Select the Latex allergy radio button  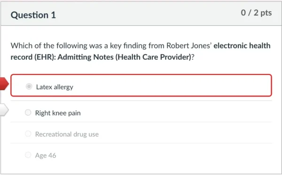click(x=29, y=87)
